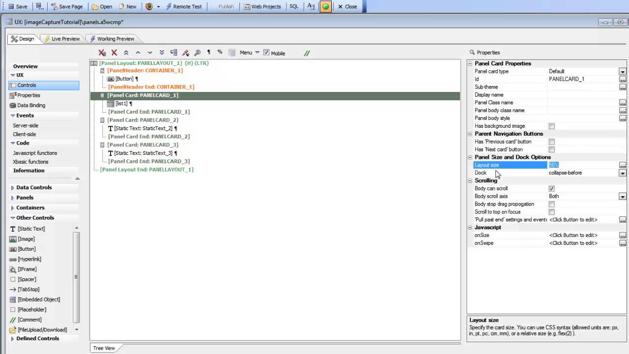Click the move-to-bottom double down arrow icon
This screenshot has width=629, height=354.
(x=162, y=53)
